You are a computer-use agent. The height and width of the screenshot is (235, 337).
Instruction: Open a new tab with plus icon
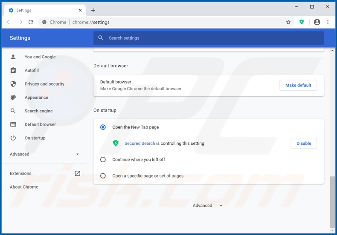[93, 10]
